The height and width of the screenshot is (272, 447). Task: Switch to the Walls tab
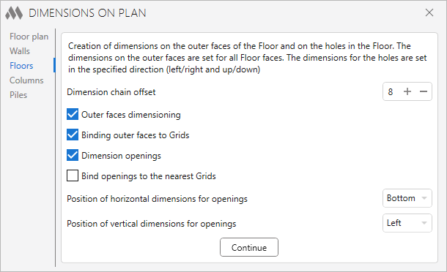20,51
